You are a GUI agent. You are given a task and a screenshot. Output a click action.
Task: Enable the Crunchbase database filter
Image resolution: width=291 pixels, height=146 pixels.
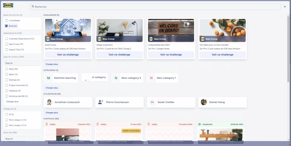click(6, 20)
